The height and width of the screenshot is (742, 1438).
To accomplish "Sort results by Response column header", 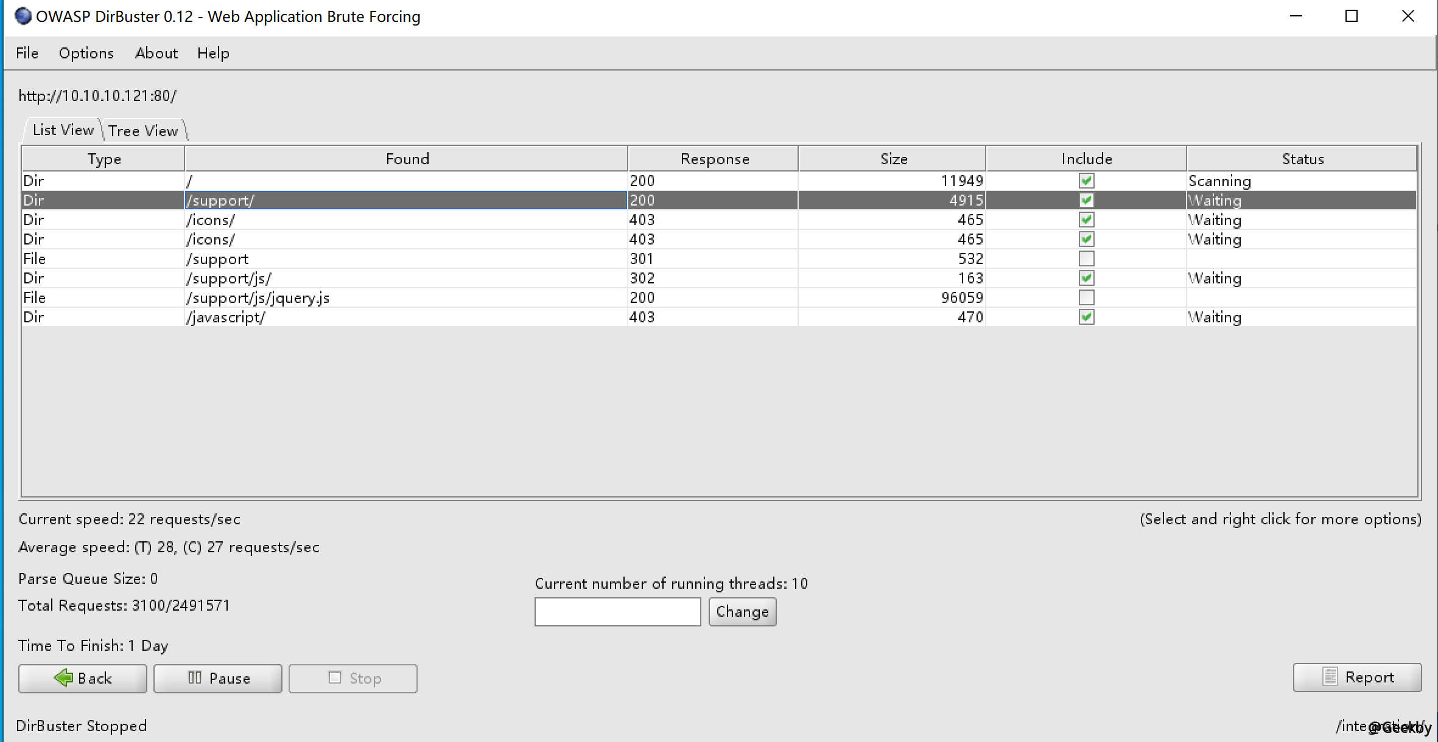I will tap(714, 159).
